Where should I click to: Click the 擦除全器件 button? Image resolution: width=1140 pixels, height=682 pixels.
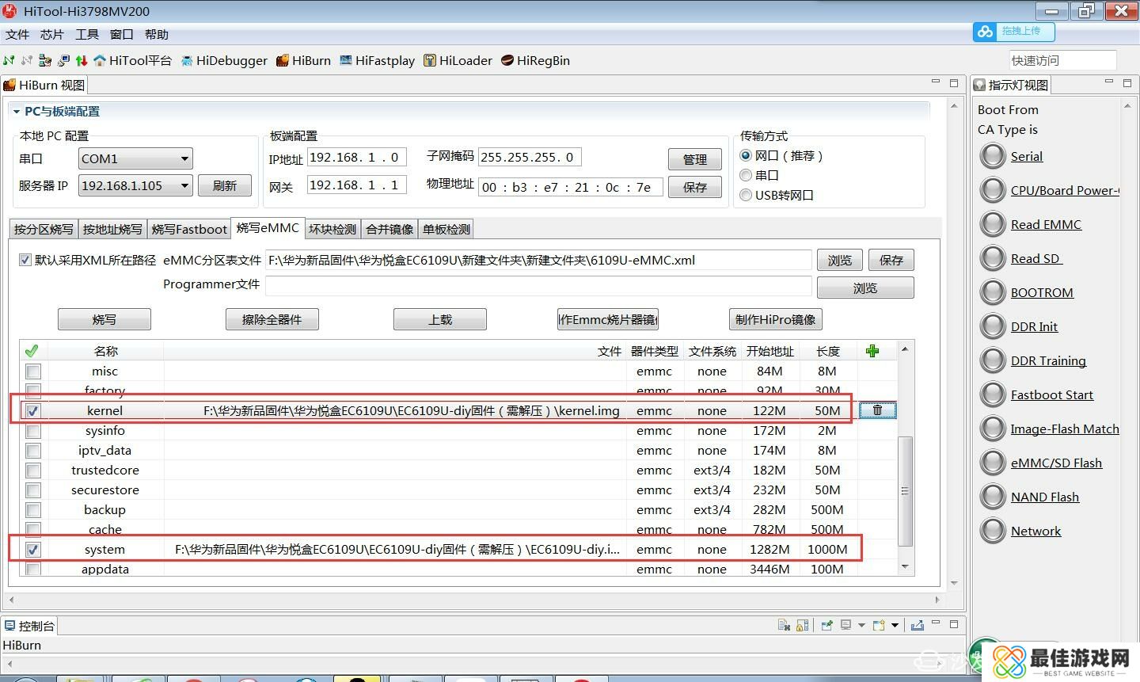[x=272, y=319]
